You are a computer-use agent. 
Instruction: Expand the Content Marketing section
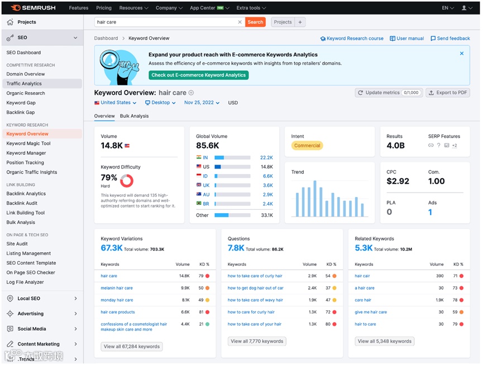[x=75, y=344]
